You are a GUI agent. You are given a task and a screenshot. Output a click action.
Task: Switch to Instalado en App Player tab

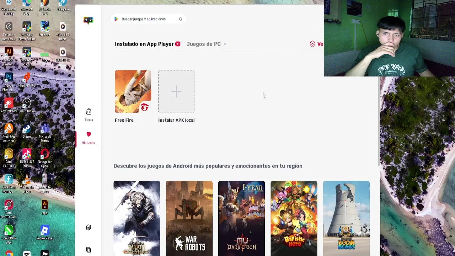coord(148,44)
